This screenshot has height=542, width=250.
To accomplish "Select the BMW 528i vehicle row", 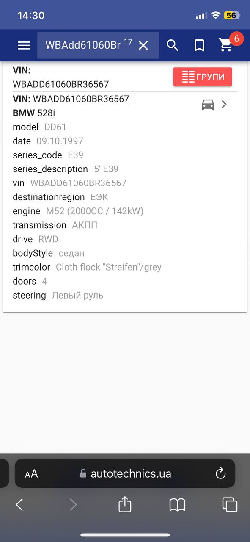I will [34, 113].
